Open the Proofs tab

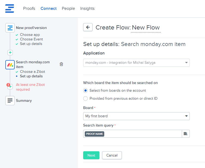[x=29, y=9]
